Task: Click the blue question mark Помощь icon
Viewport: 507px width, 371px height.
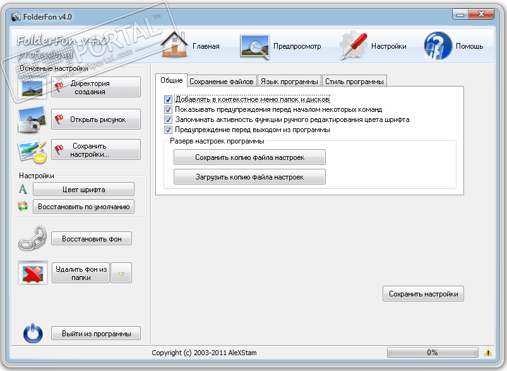Action: [438, 46]
